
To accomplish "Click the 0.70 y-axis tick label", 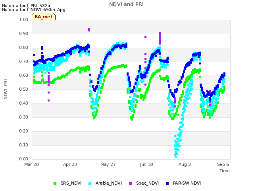I will click(x=24, y=62).
